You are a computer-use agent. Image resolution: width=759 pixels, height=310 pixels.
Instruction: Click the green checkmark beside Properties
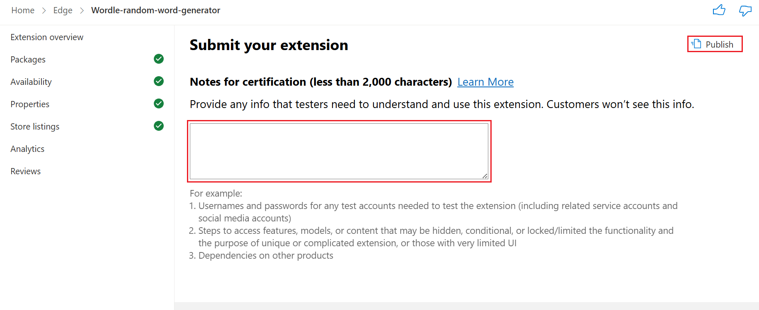tap(158, 103)
